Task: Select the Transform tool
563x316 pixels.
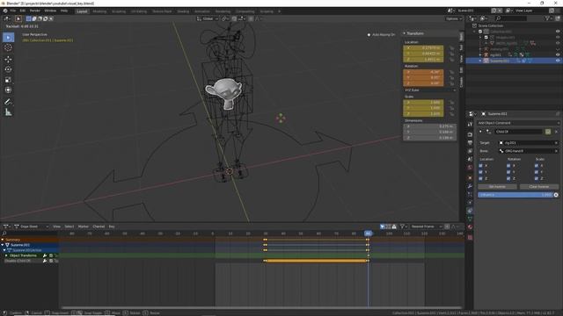Action: (8, 90)
